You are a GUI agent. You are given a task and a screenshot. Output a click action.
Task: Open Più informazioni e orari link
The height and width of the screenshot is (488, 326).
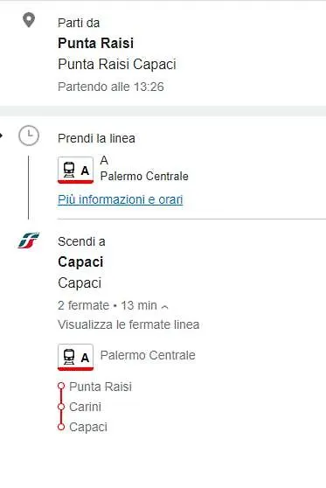(x=120, y=199)
